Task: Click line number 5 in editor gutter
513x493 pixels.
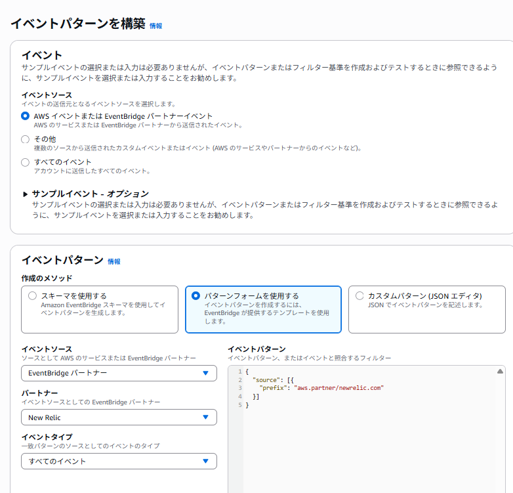Action: (240, 405)
